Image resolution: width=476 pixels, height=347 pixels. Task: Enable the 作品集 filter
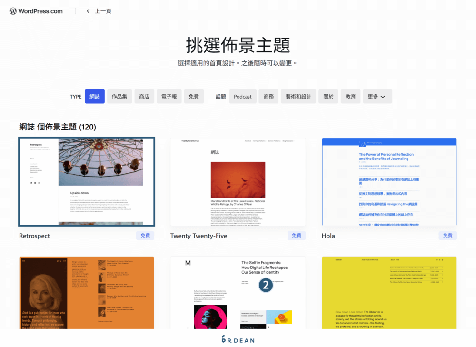pyautogui.click(x=119, y=96)
